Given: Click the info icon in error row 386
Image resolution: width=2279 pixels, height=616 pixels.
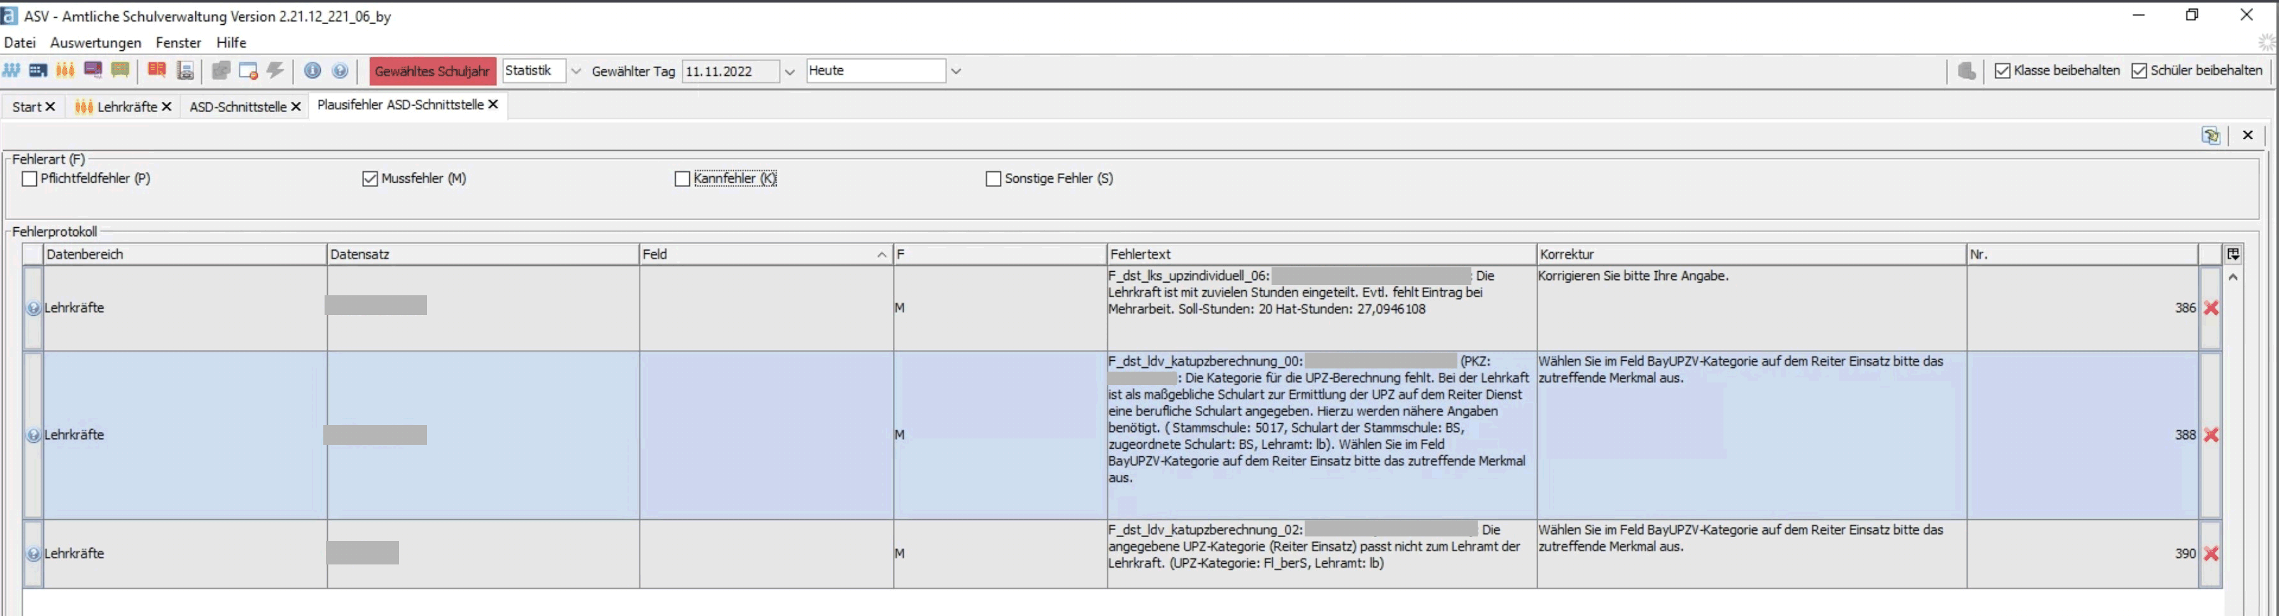Looking at the screenshot, I should click(x=32, y=308).
